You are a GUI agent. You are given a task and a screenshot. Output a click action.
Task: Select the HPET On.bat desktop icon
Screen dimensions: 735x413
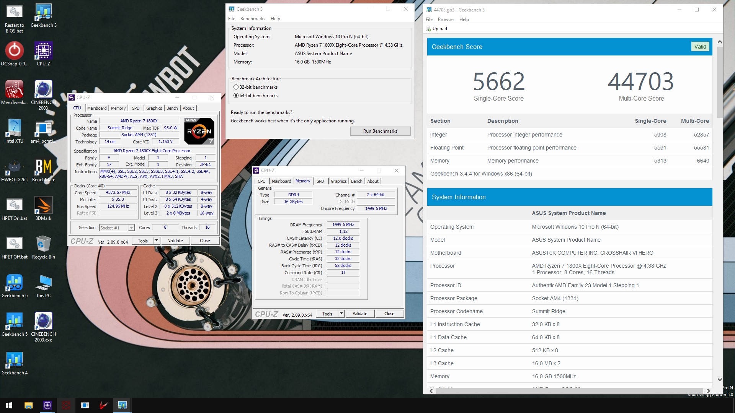[x=14, y=208]
